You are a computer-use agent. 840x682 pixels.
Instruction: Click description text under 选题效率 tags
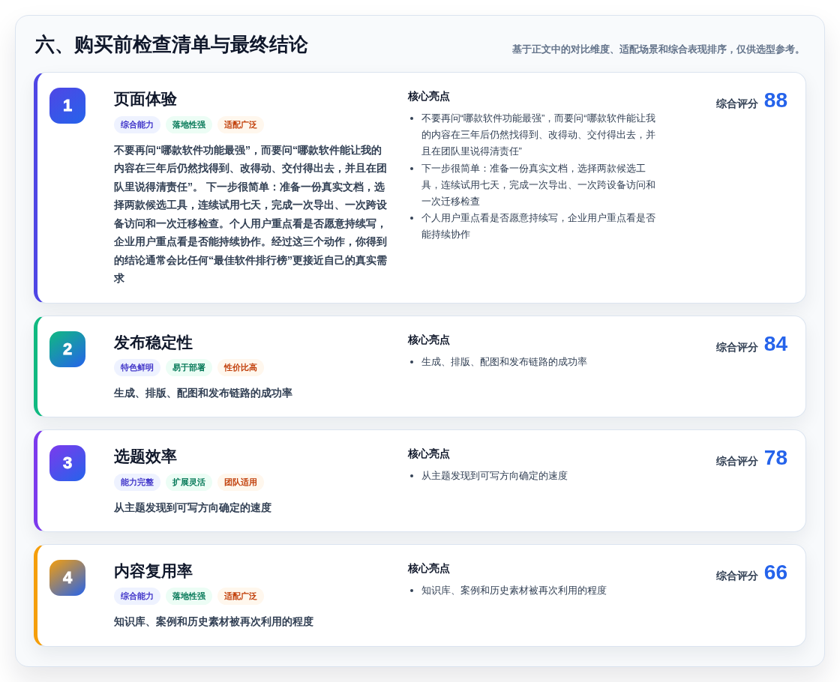click(x=192, y=507)
